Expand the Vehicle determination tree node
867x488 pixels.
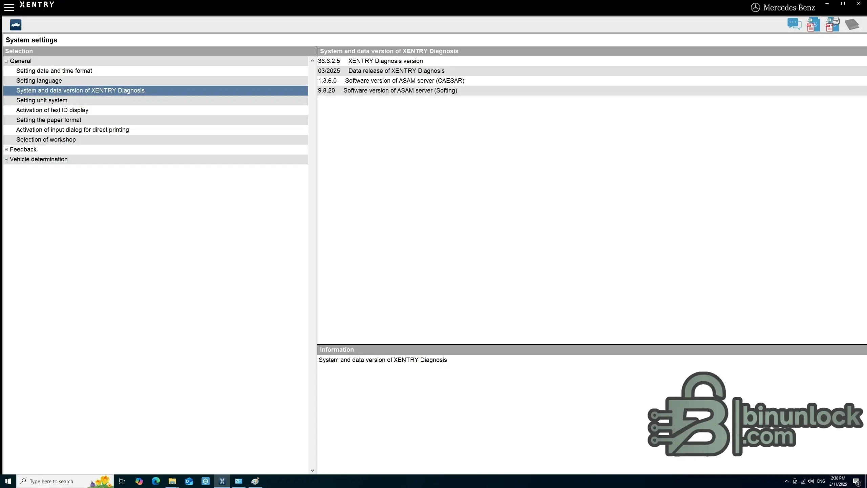6,159
